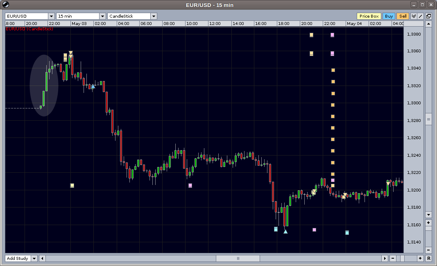
Task: Click the pink square marker near 10:00
Action: tap(190, 185)
